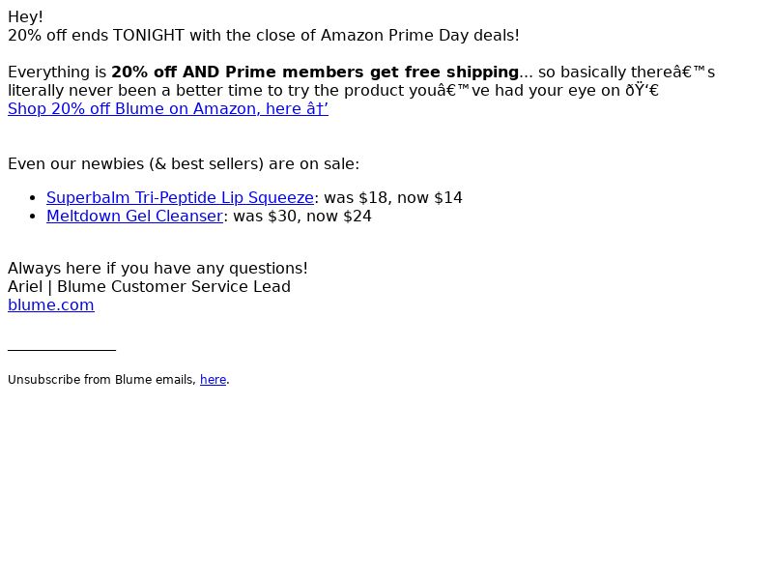The image size is (773, 580).
Task: Click the 'was $30, now $24' price text
Action: (302, 216)
